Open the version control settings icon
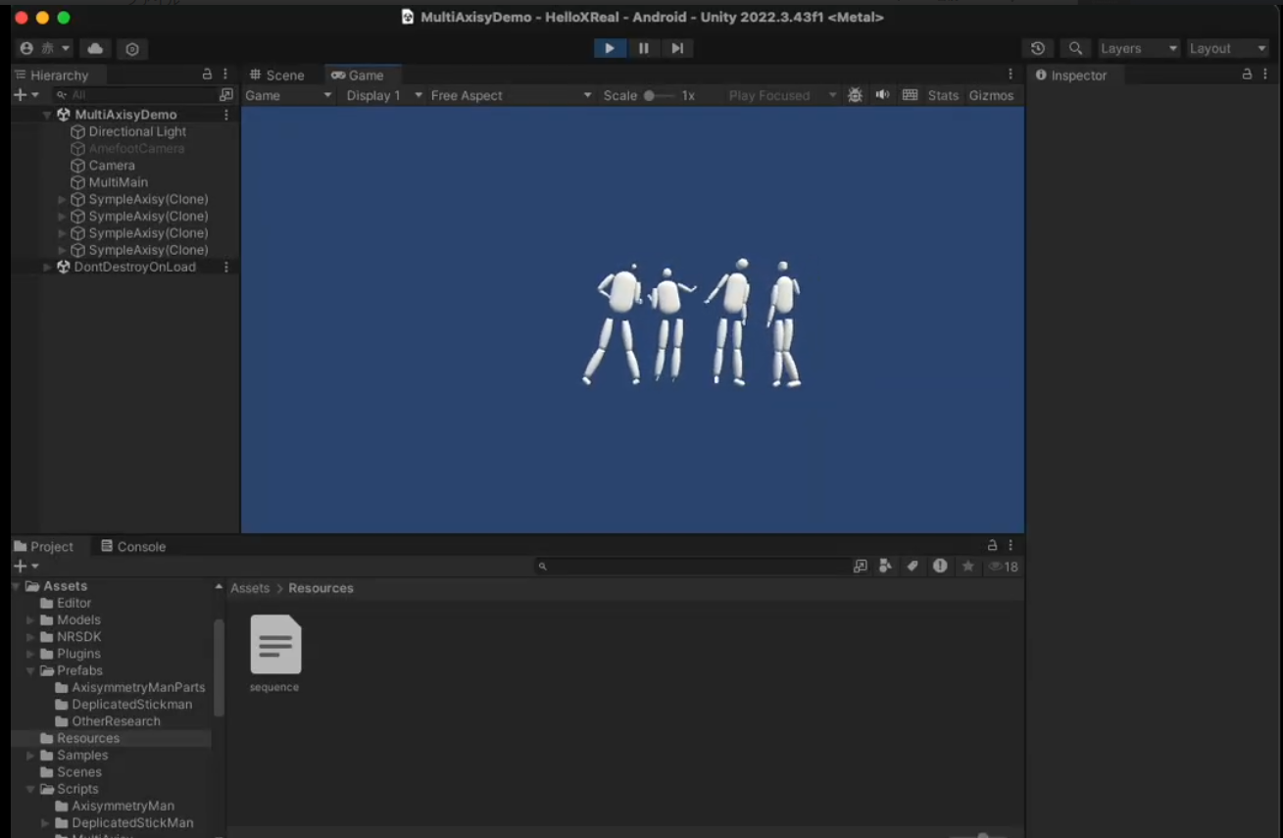Screen dimensions: 1283x838 [x=132, y=48]
